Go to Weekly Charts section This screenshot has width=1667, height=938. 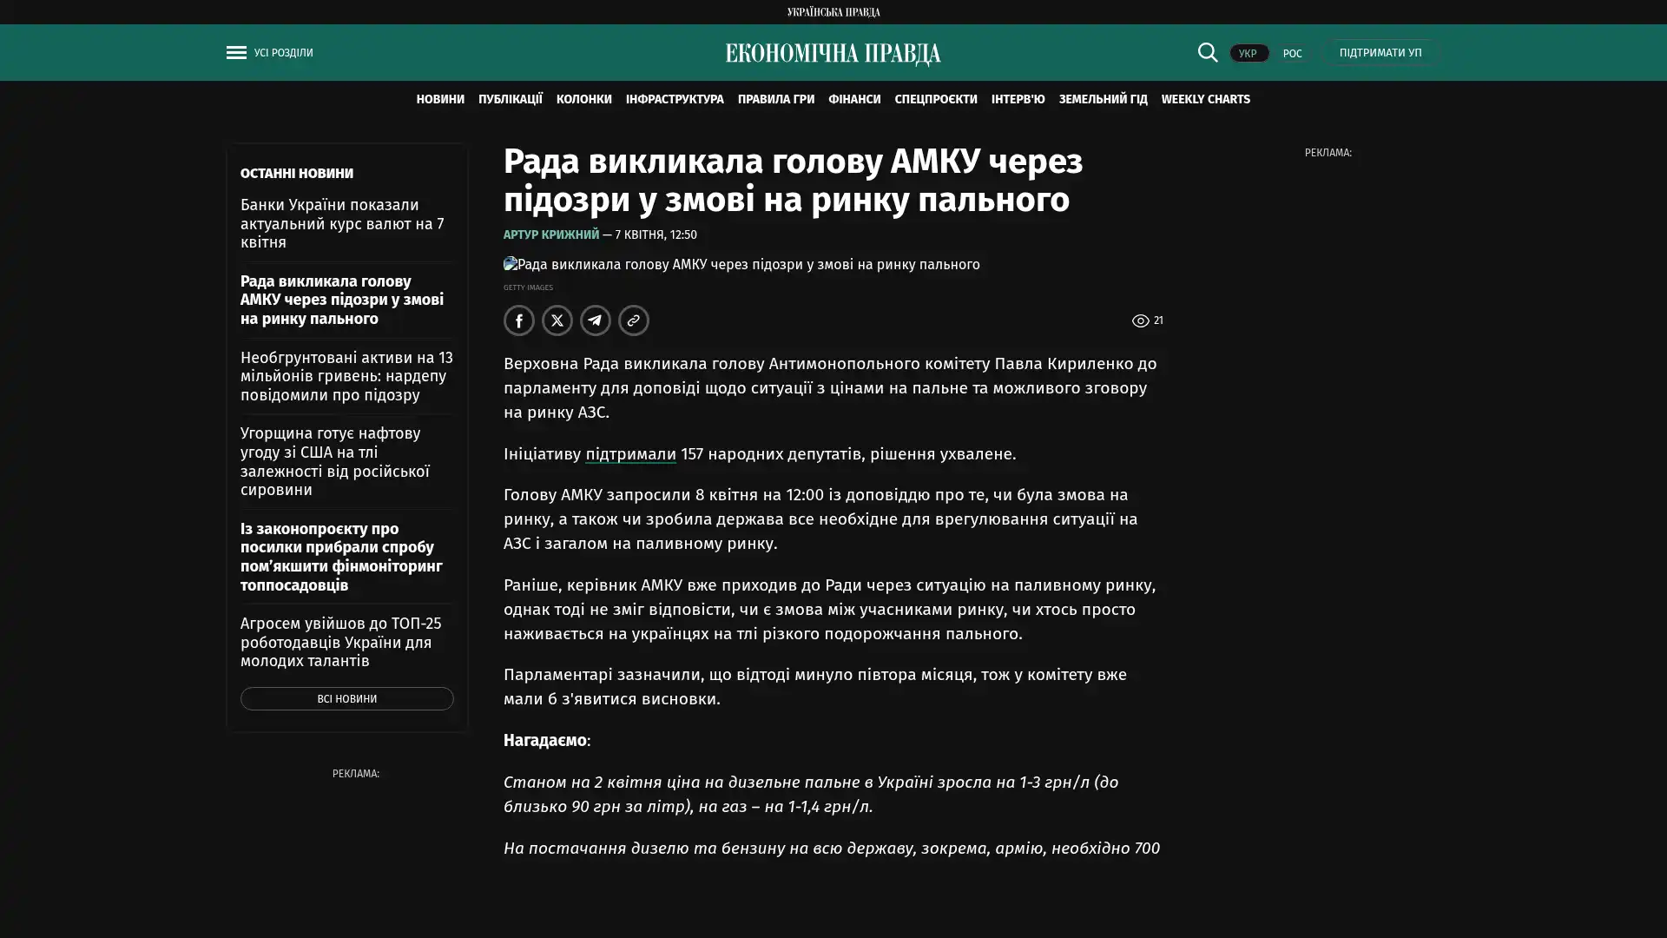1205,100
